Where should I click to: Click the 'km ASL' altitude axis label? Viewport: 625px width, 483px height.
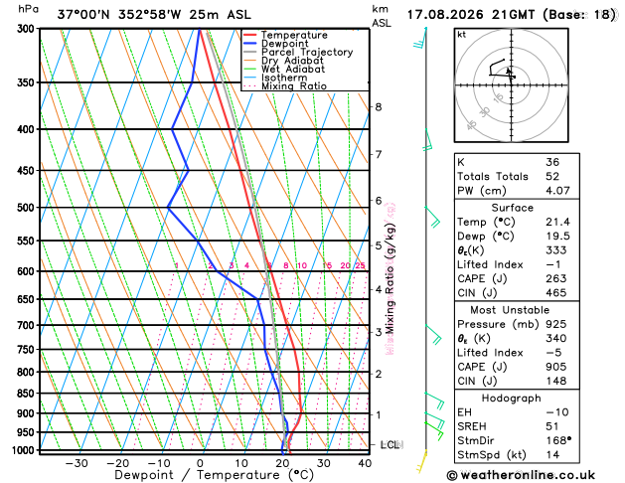(382, 16)
